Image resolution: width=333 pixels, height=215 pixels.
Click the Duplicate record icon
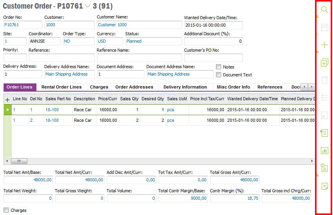click(x=324, y=63)
